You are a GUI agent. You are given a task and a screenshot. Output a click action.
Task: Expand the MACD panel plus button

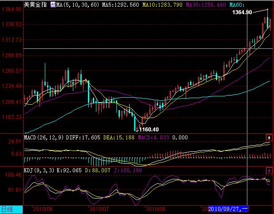click(x=269, y=138)
